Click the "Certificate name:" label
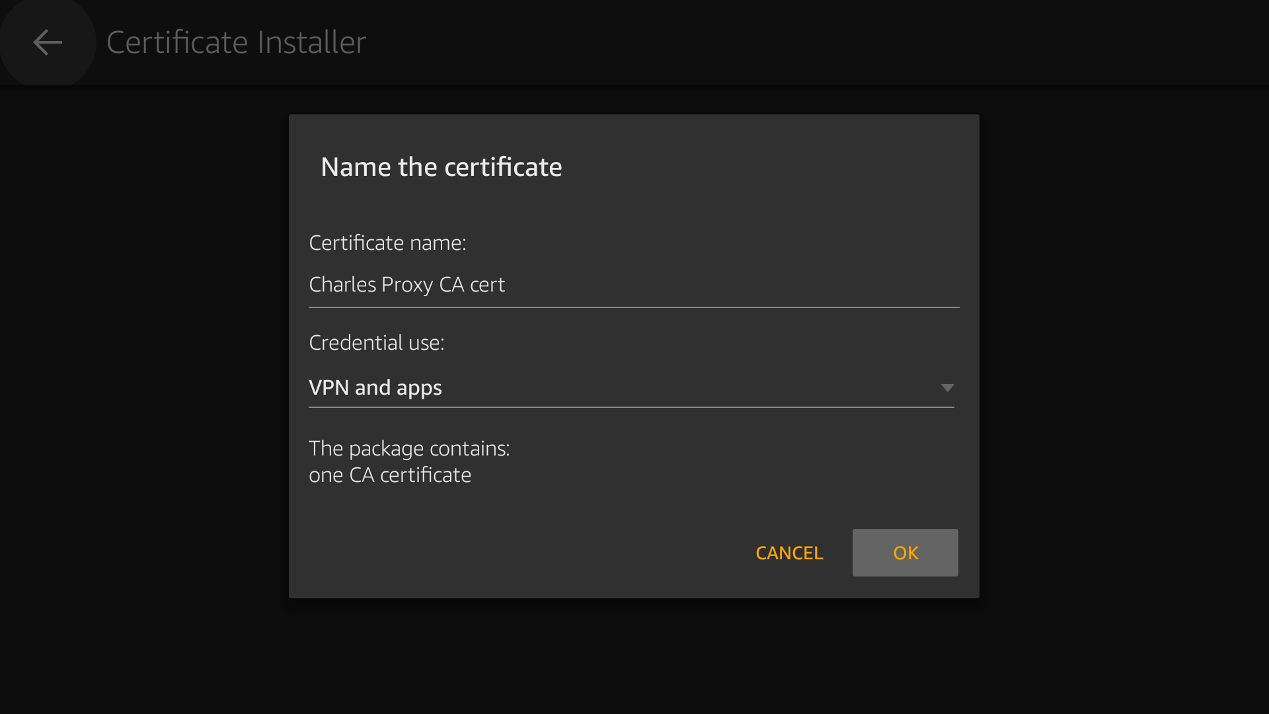This screenshot has width=1269, height=714. coord(387,243)
